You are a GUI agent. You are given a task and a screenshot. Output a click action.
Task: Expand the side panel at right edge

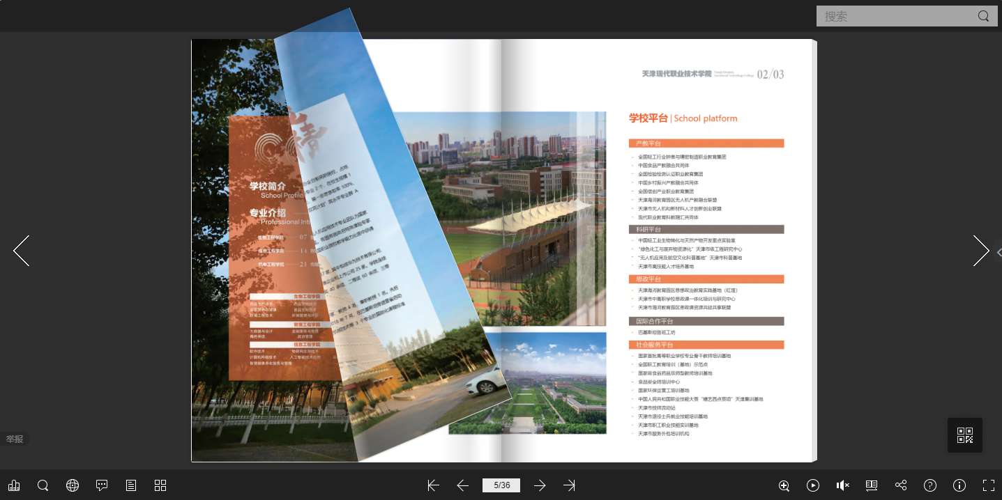999,252
